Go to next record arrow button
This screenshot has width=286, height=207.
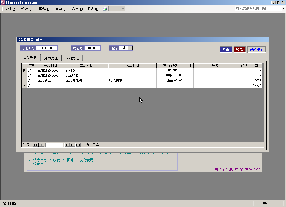point(67,145)
